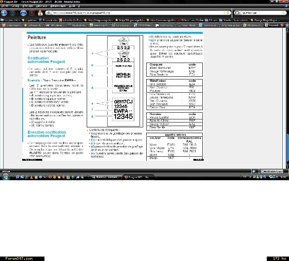Screen dimensions: 289x261
Task: Click the 'Nacrées' table header
Action: click(x=155, y=114)
